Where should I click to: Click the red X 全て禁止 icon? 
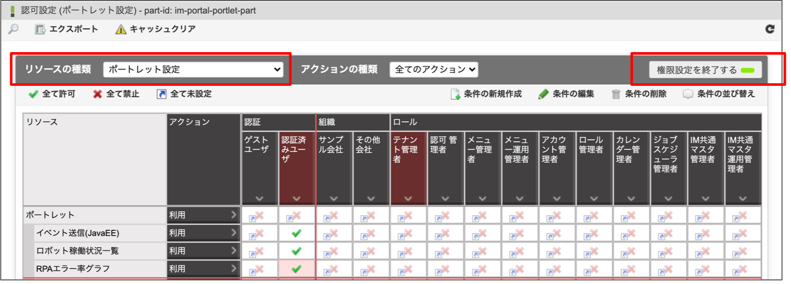click(x=97, y=94)
